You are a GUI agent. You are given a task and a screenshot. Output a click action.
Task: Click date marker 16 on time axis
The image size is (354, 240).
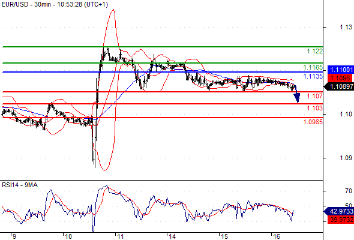277,236
